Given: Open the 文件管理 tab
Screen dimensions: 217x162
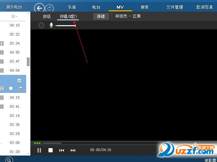Looking at the screenshot, I should pos(175,7).
